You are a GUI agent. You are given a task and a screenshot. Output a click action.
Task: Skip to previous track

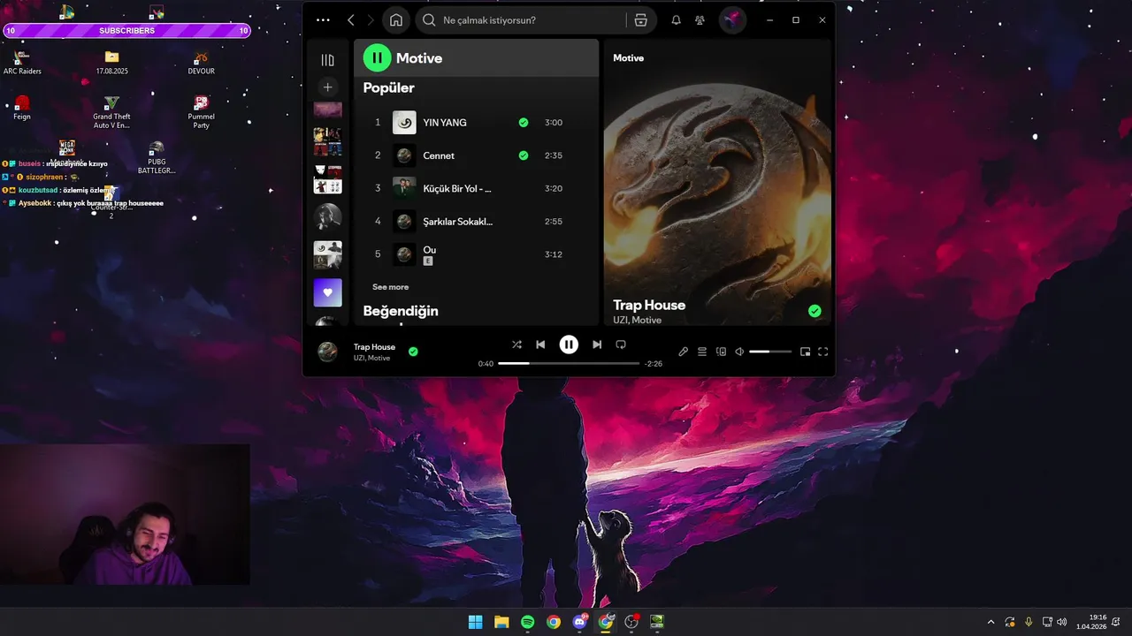[x=540, y=344]
